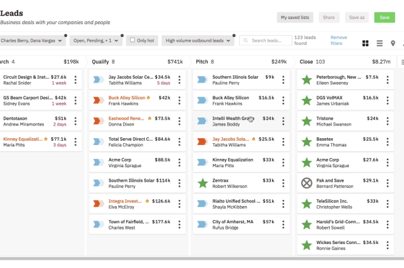Screen dimensions: 404x268
Task: Open options menu for Intelli Wealth lead
Action: click(283, 121)
